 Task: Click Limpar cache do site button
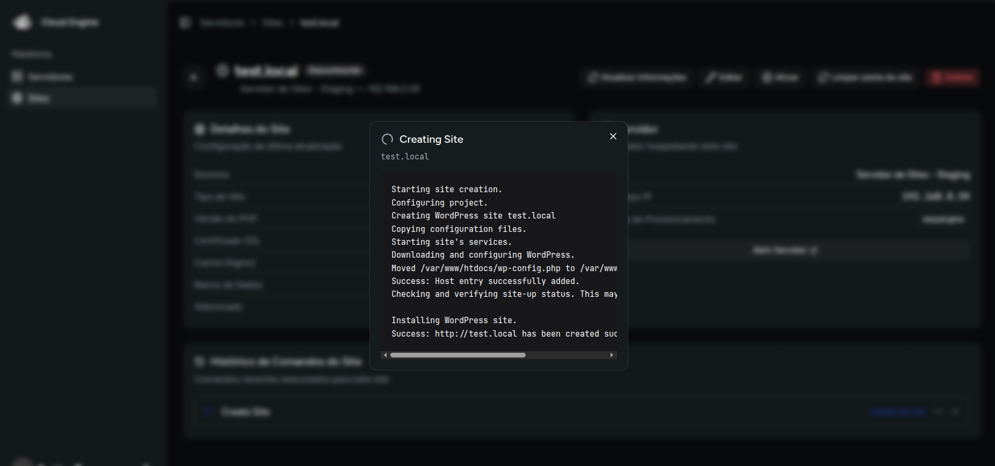click(x=865, y=77)
